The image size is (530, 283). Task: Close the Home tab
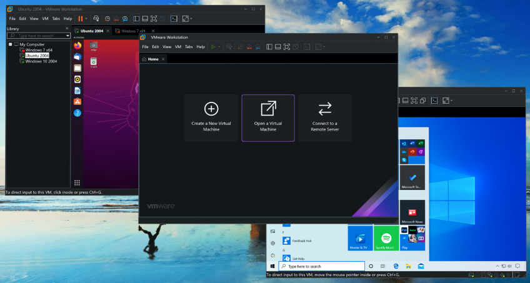tap(163, 59)
